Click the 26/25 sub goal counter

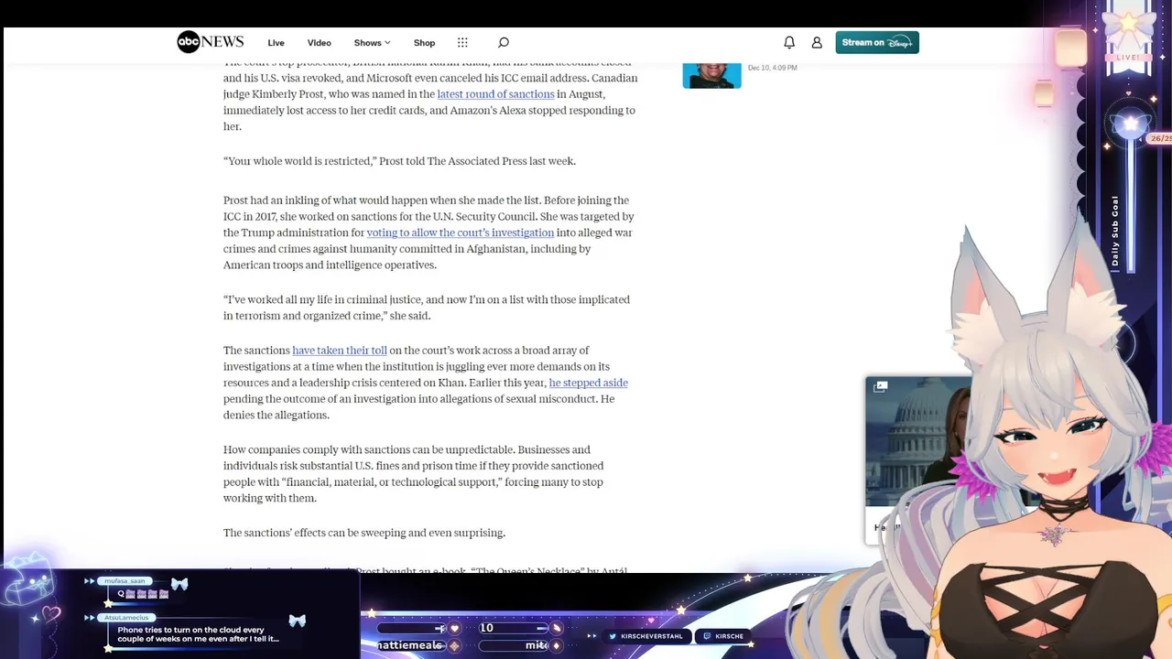1160,138
